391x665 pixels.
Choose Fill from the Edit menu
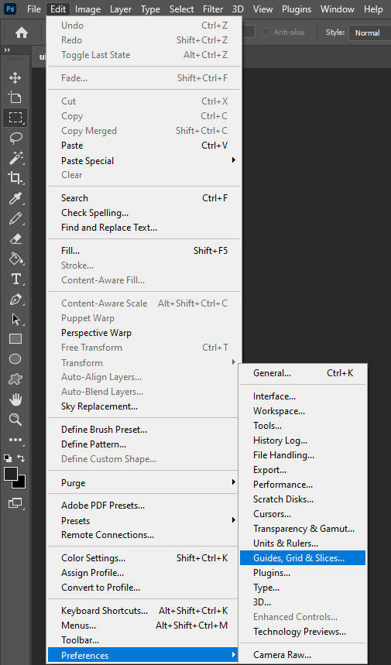click(x=144, y=251)
